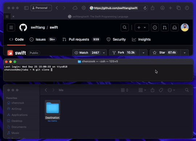Star the swift repository

click(x=165, y=53)
